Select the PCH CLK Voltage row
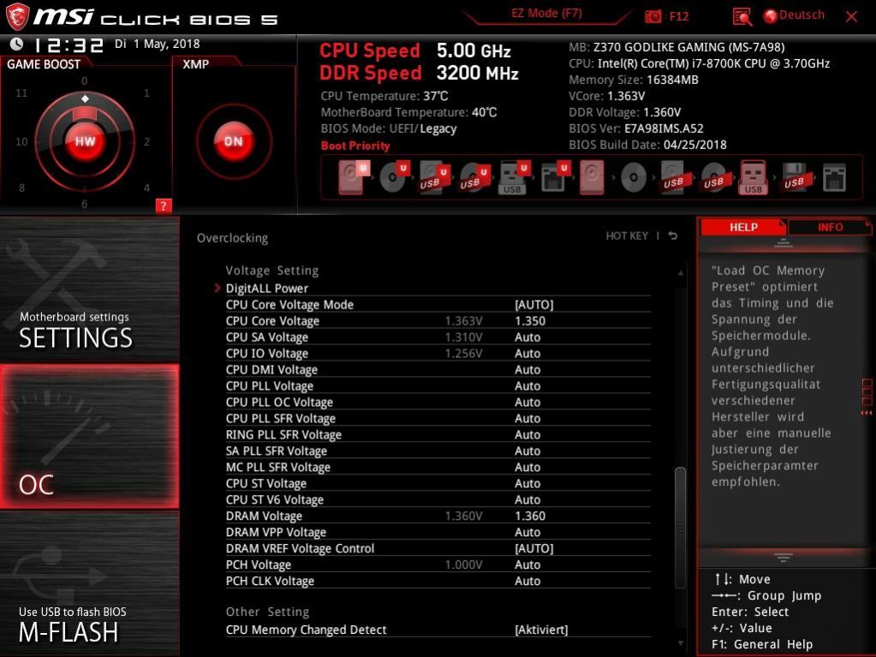Screen dimensions: 876x657 point(438,581)
